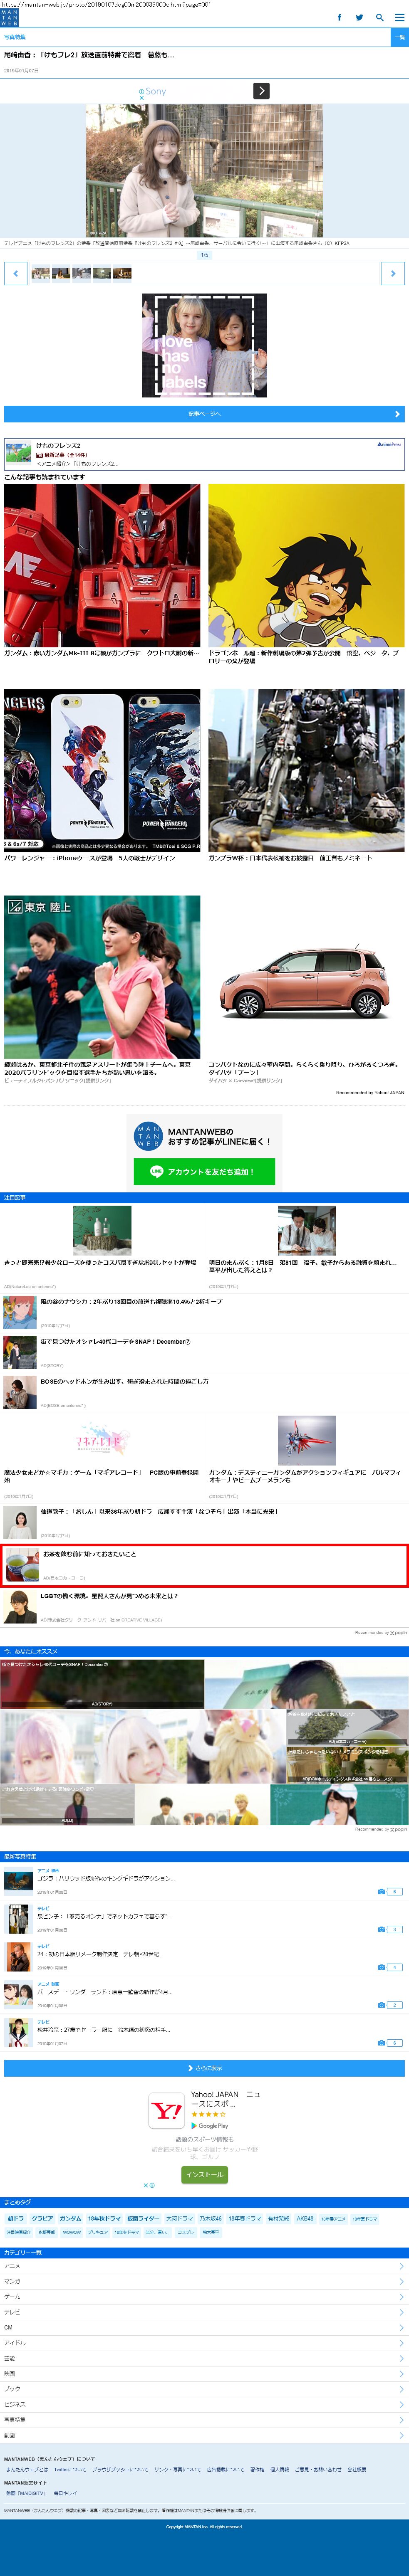Share via the Twitter icon in header
This screenshot has width=409, height=2576.
359,17
